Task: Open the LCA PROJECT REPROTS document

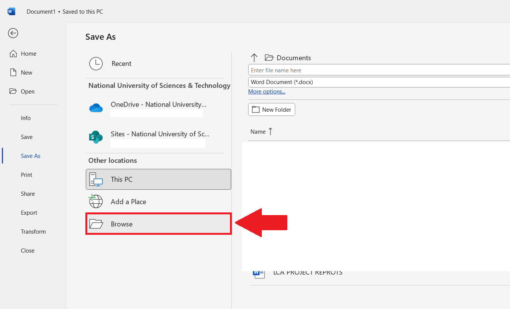Action: click(307, 272)
